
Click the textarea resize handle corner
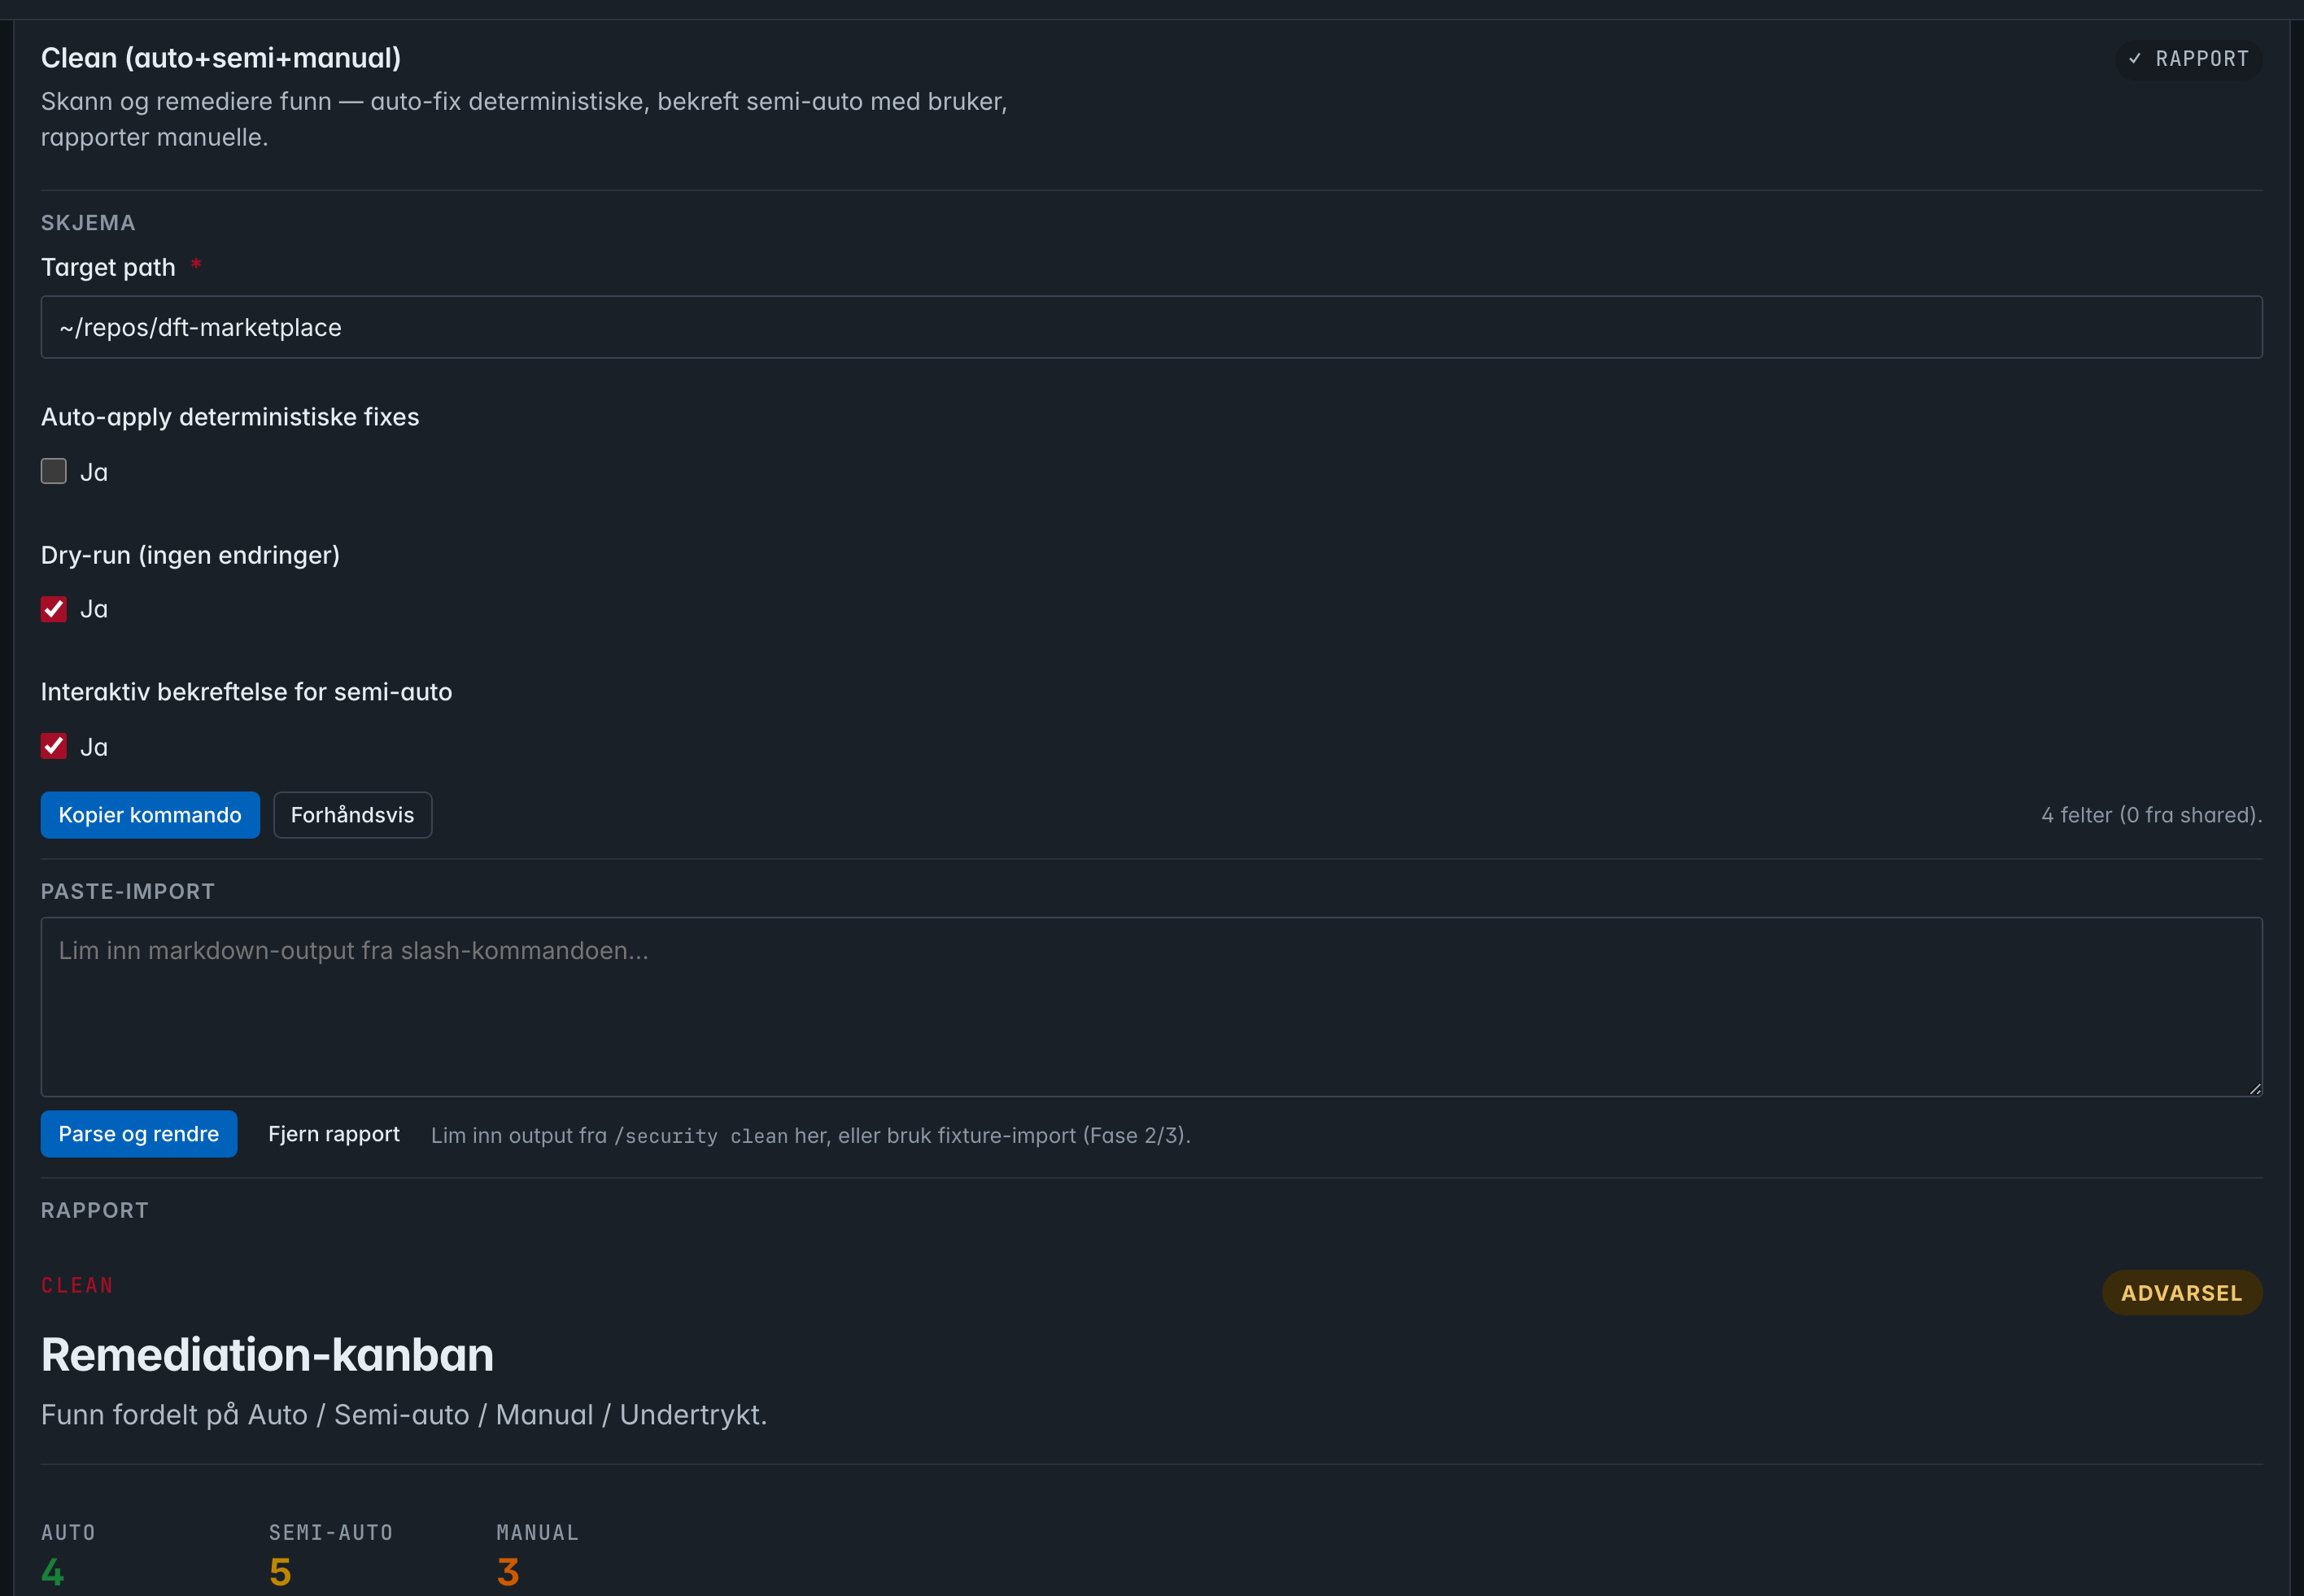(x=2254, y=1089)
